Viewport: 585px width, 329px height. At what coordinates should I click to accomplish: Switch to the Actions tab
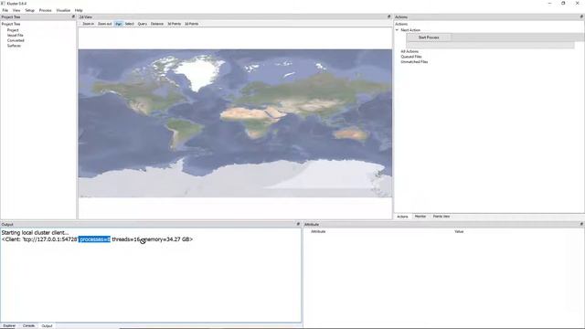click(402, 217)
